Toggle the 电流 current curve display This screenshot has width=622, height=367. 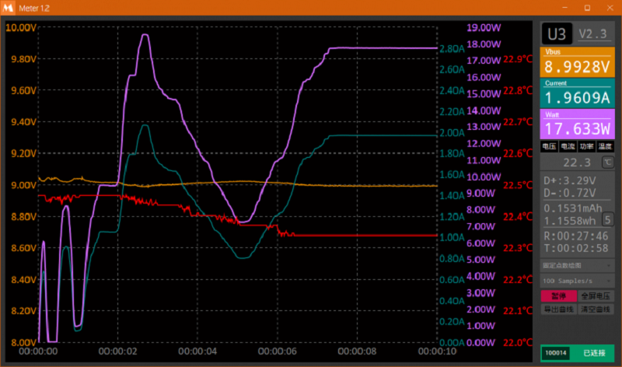point(568,146)
